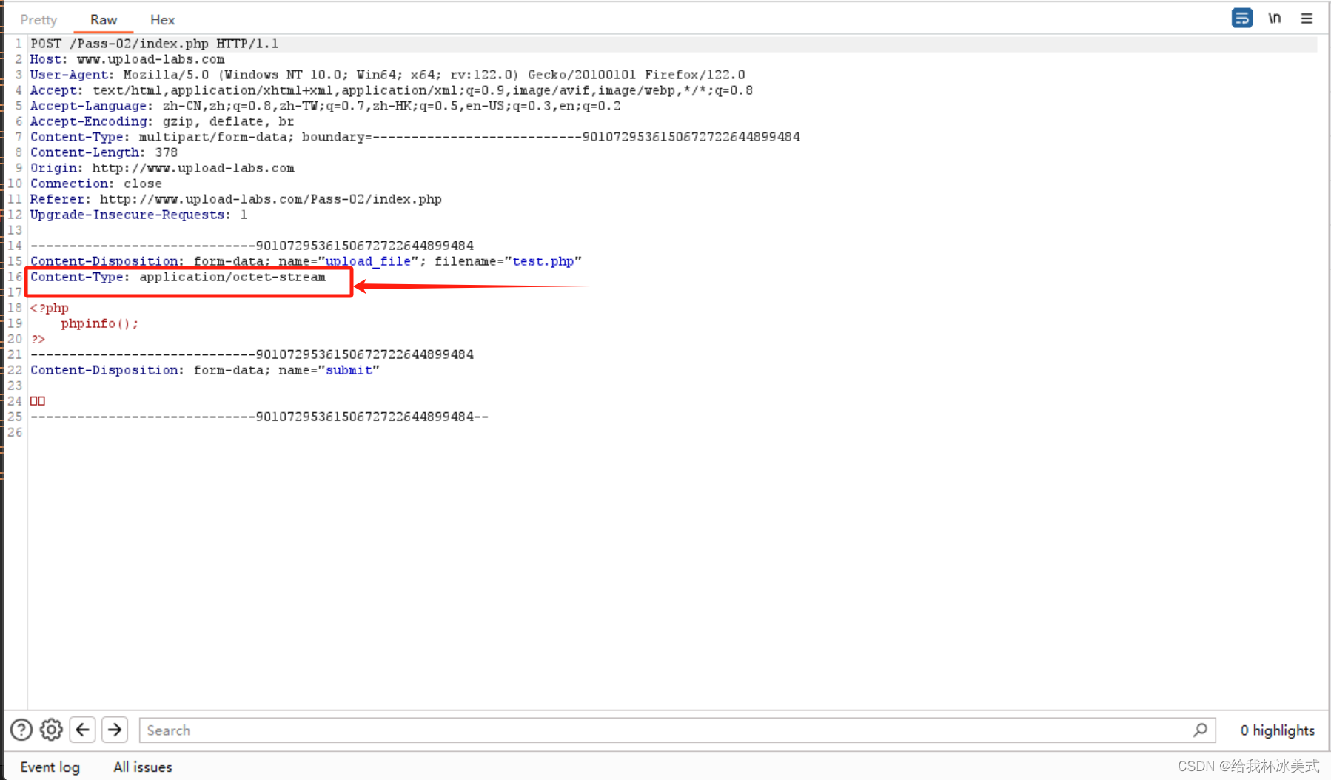This screenshot has width=1331, height=780.
Task: Open the Event log panel
Action: 50,767
